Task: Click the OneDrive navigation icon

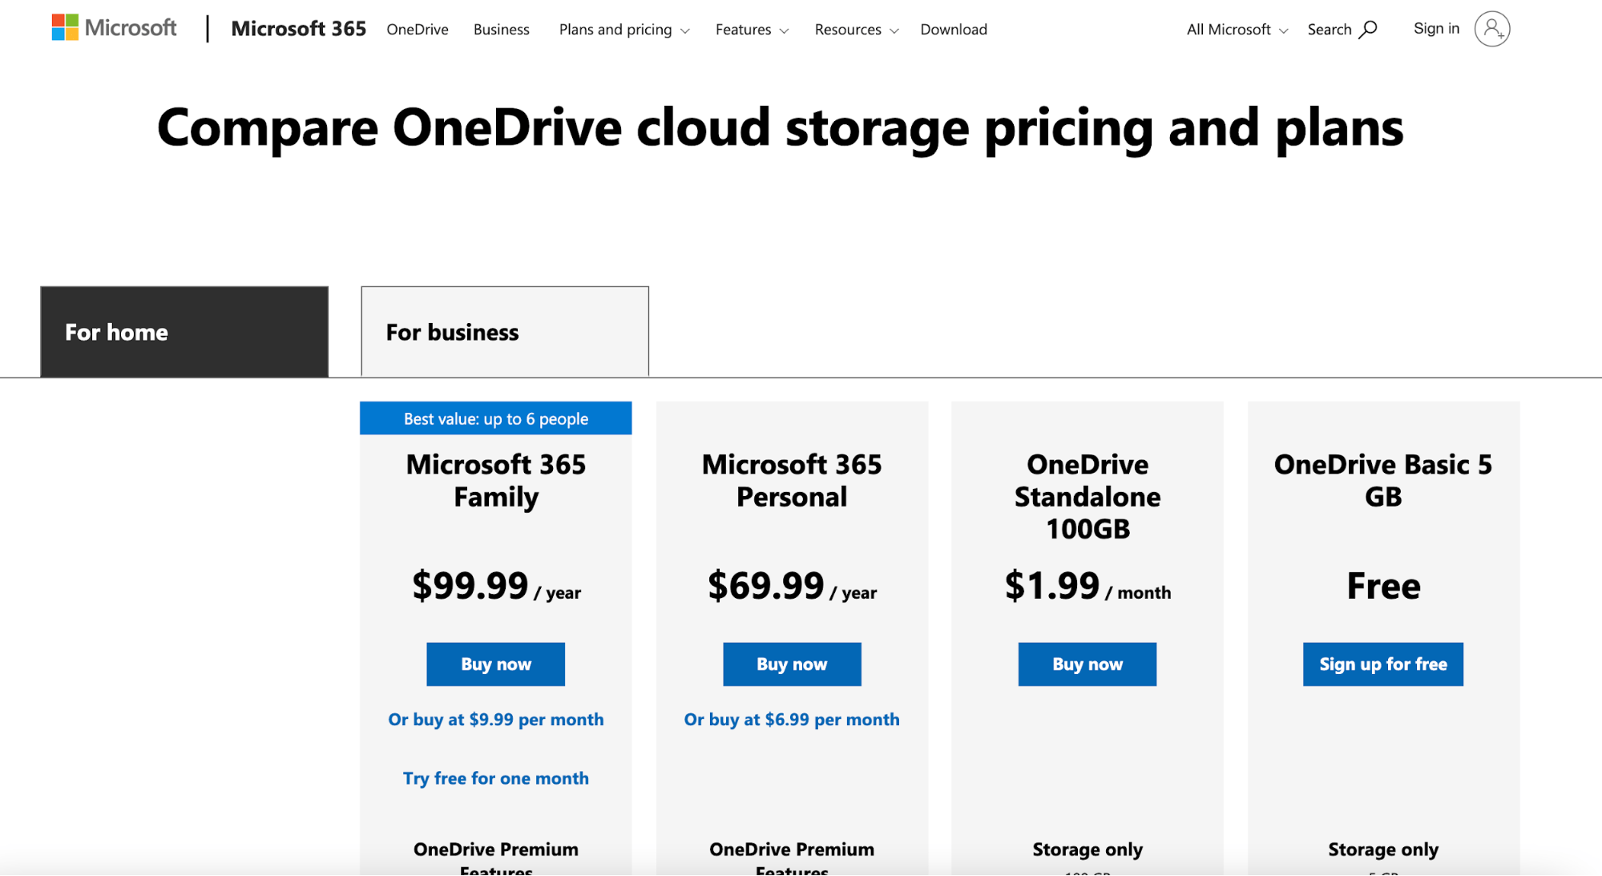Action: (x=417, y=29)
